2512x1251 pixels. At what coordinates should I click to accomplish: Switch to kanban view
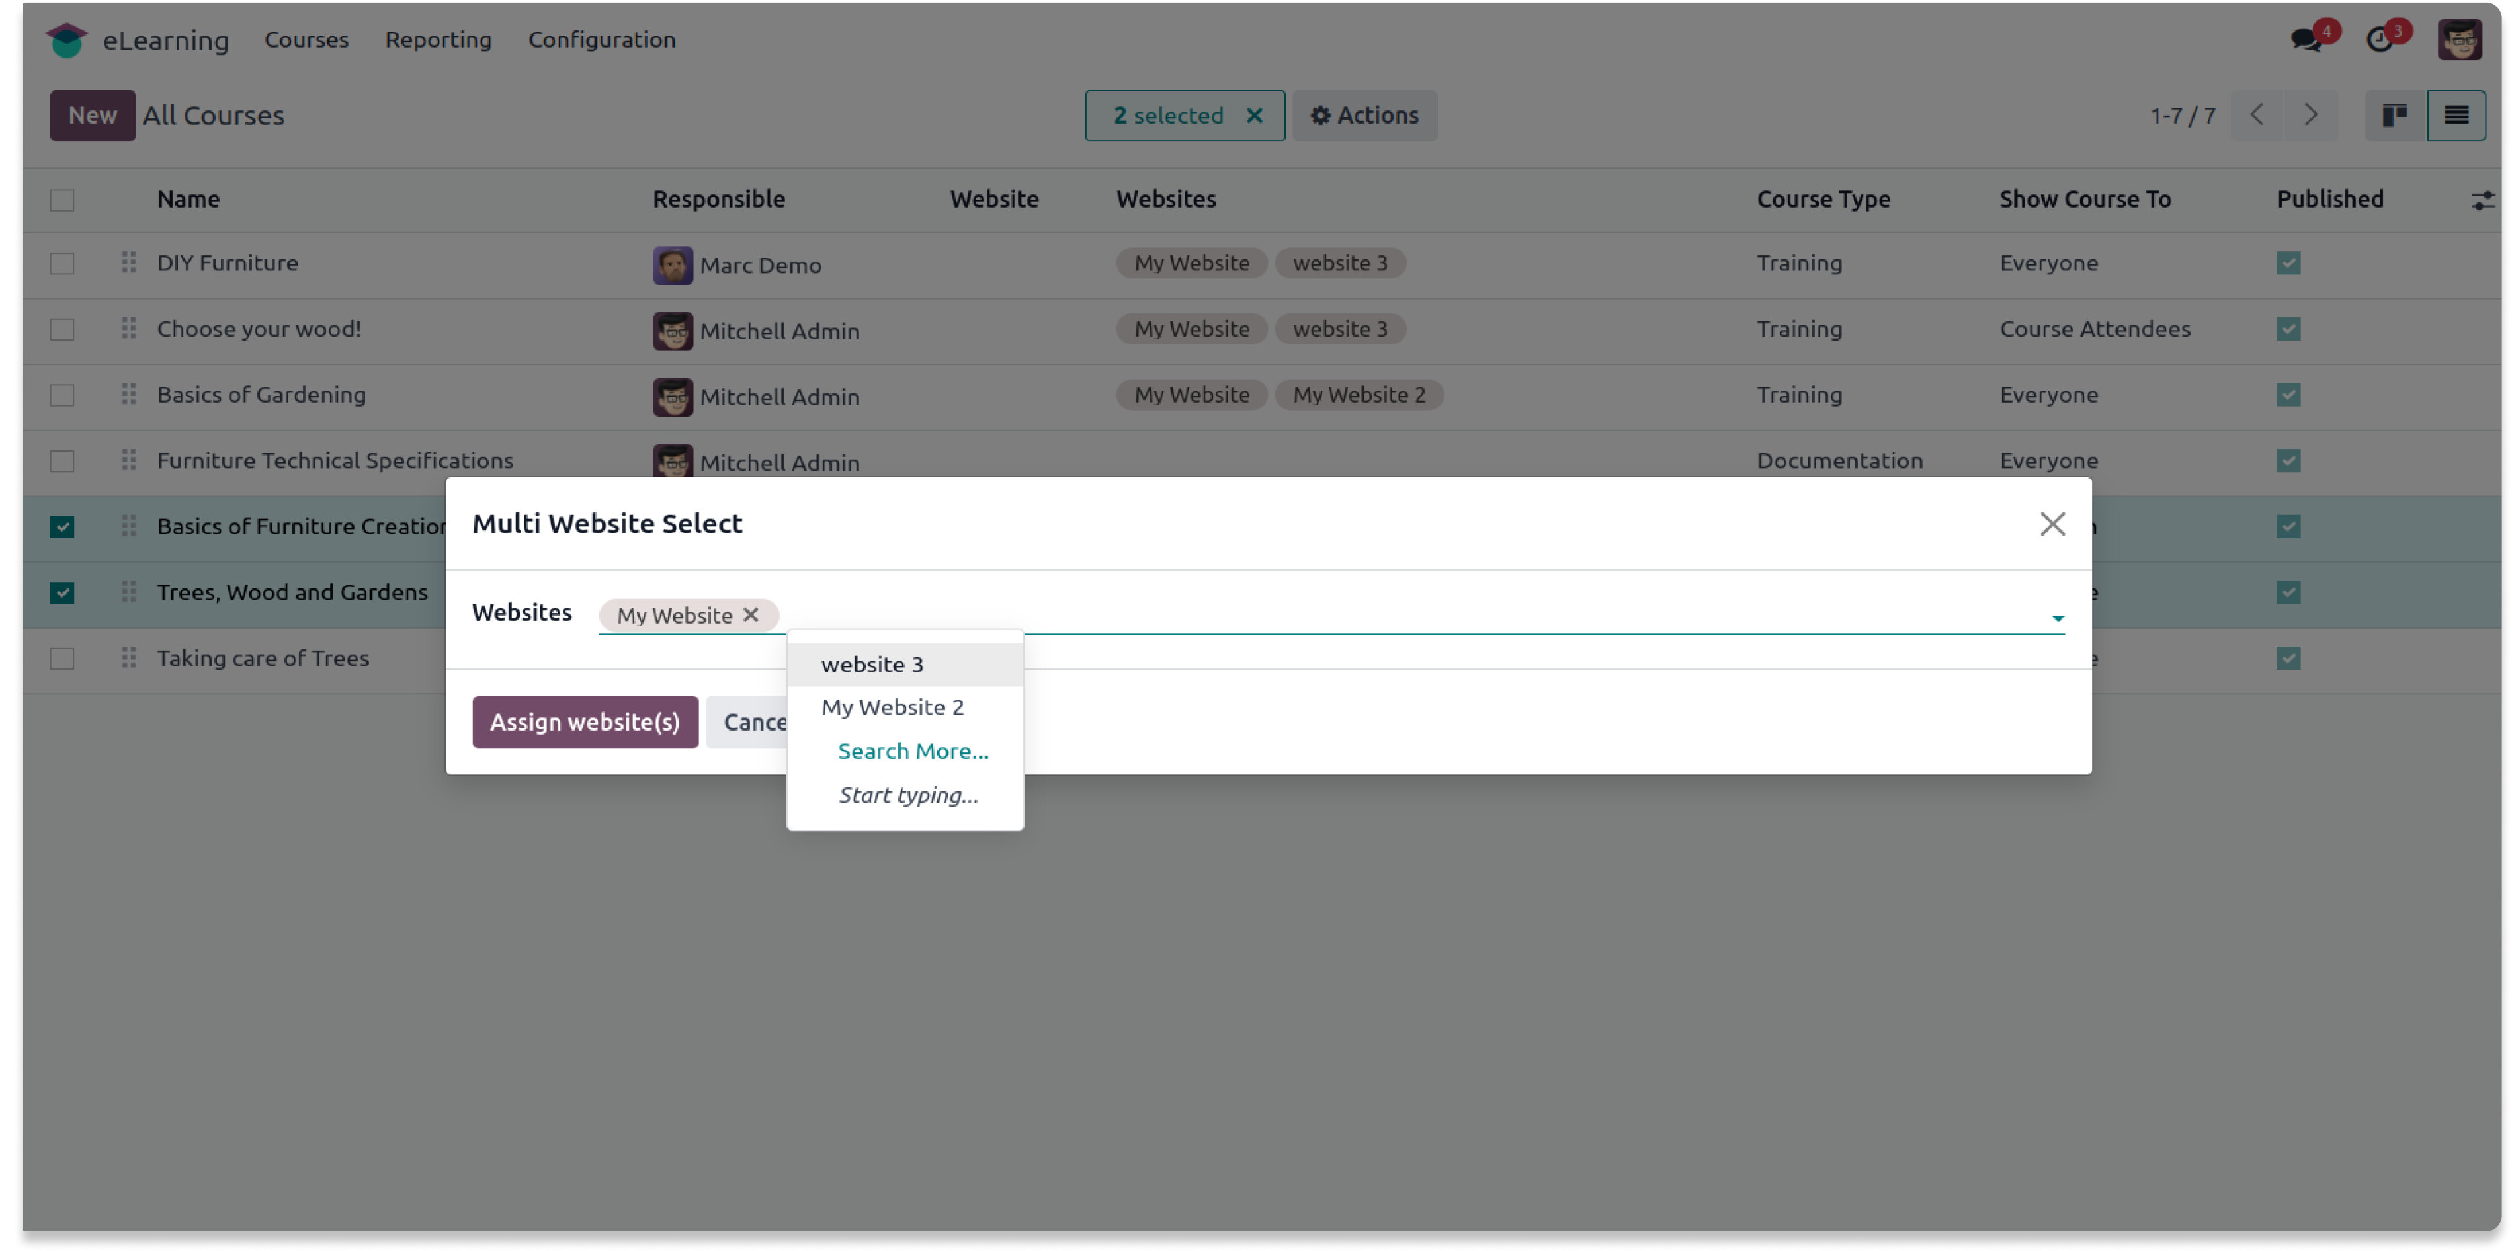[2394, 115]
